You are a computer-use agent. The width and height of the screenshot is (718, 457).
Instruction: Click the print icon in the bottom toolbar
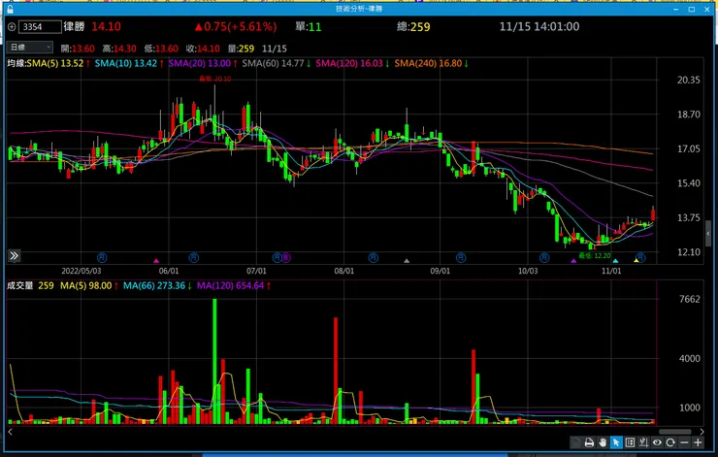[x=589, y=442]
